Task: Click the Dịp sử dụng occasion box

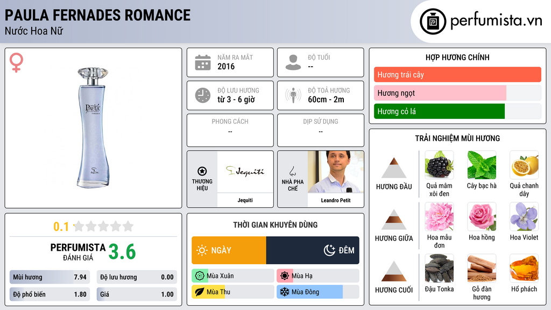Action: [321, 130]
